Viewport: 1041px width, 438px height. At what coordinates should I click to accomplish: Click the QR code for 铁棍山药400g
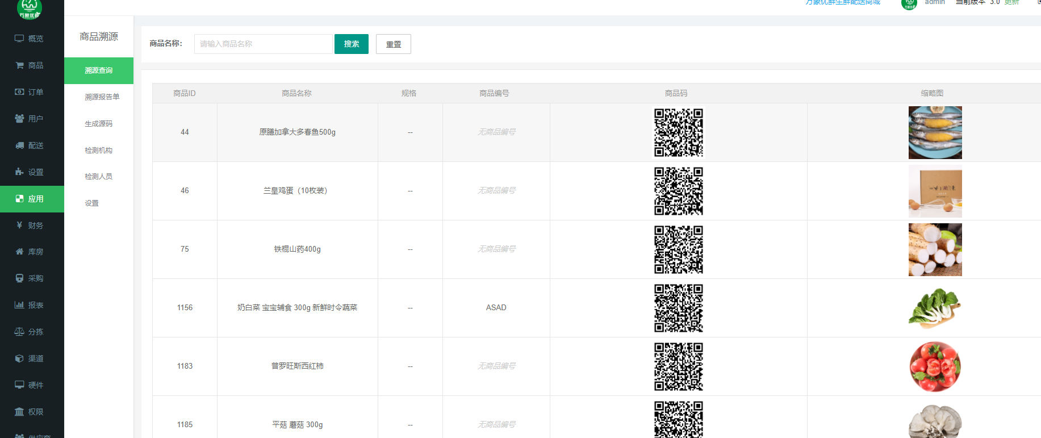(x=679, y=249)
